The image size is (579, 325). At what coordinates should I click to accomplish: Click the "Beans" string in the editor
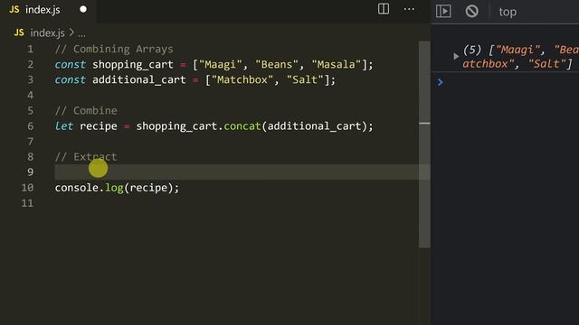click(277, 65)
